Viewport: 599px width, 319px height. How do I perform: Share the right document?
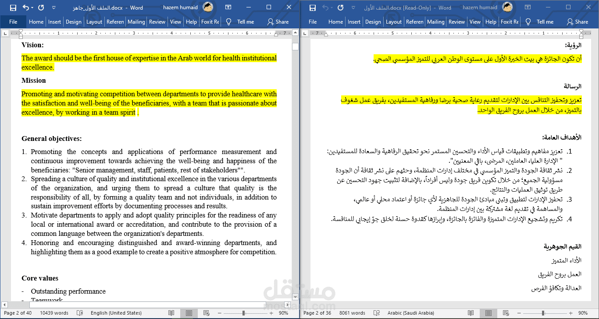(578, 21)
